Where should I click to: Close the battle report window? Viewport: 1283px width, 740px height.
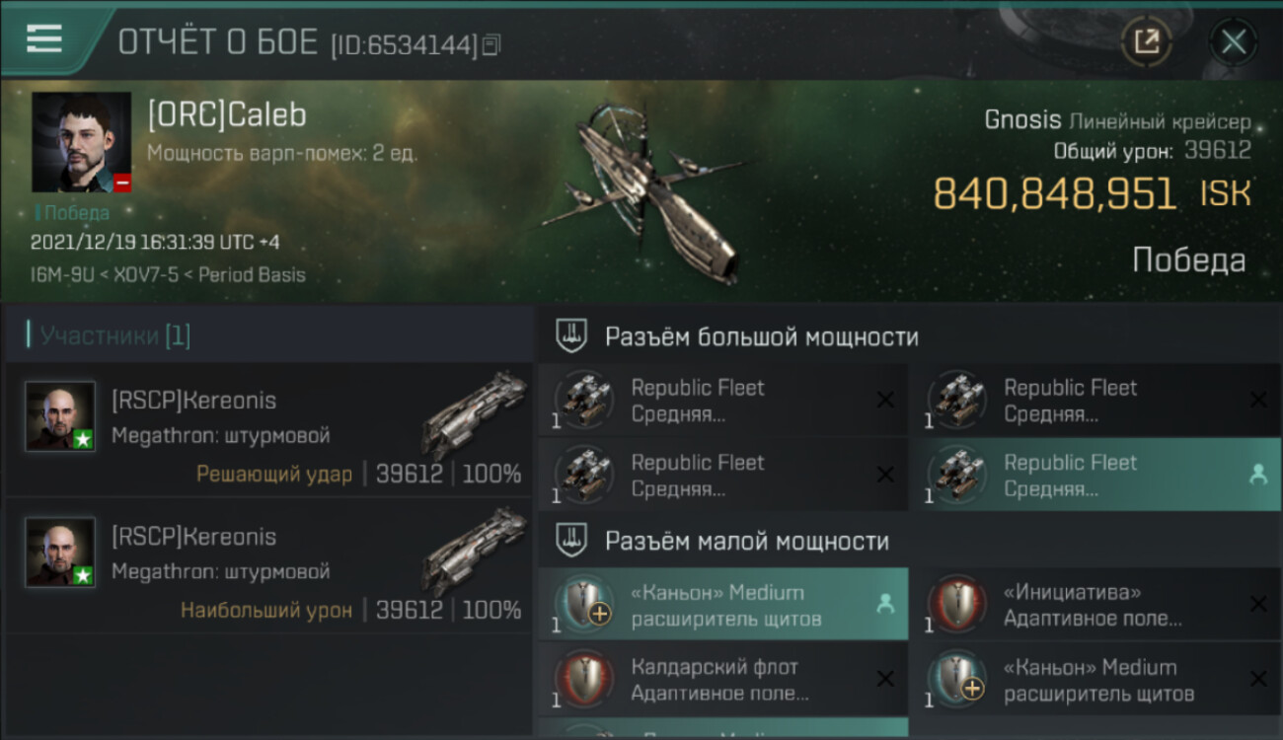pos(1234,41)
